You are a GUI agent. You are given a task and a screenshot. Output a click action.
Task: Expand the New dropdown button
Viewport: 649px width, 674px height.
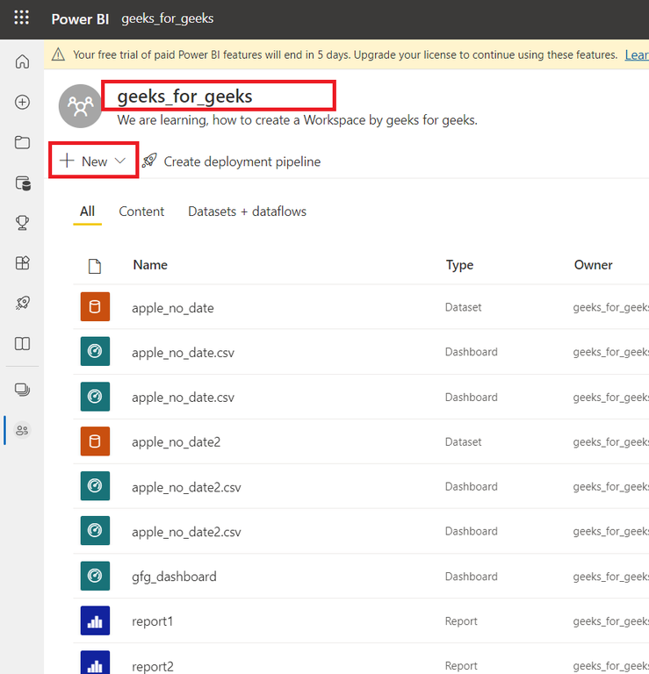(x=93, y=161)
